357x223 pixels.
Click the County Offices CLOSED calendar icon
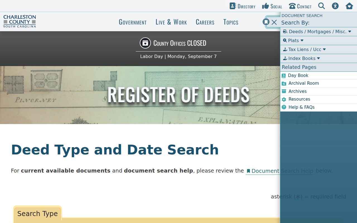[145, 43]
